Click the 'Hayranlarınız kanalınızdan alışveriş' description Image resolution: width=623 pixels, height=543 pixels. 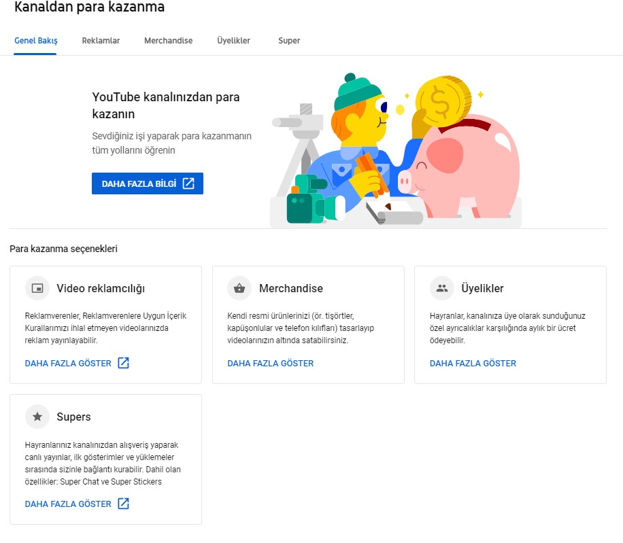(103, 463)
